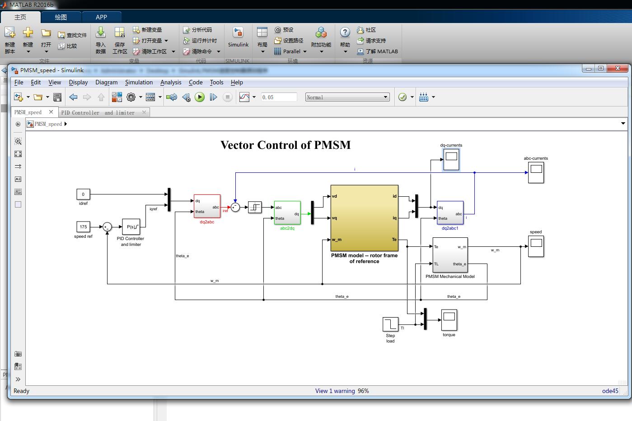This screenshot has height=421, width=632.
Task: Click 分析代码 button in MATLAB toolstrip
Action: click(197, 30)
